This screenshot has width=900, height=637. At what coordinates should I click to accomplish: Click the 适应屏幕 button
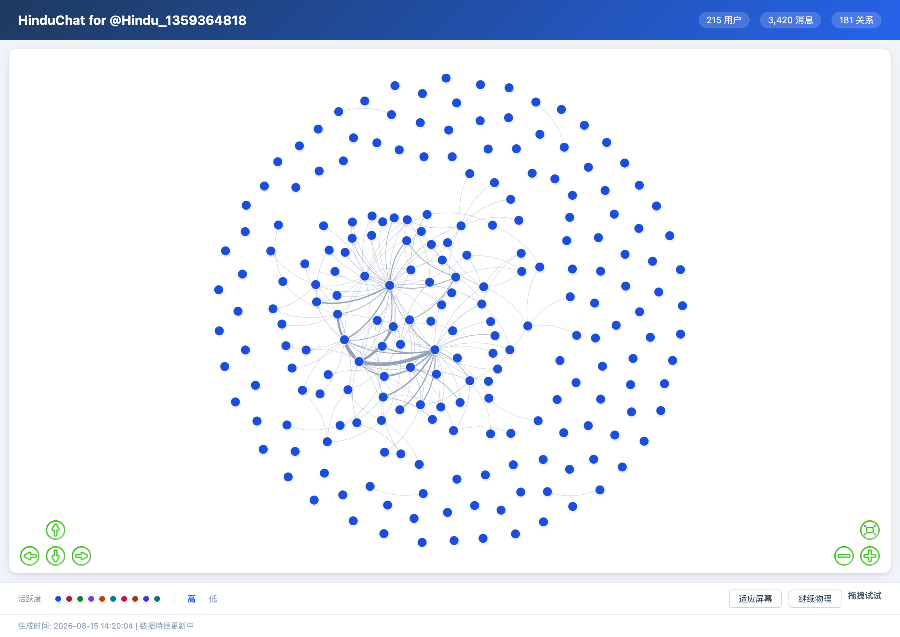point(755,599)
